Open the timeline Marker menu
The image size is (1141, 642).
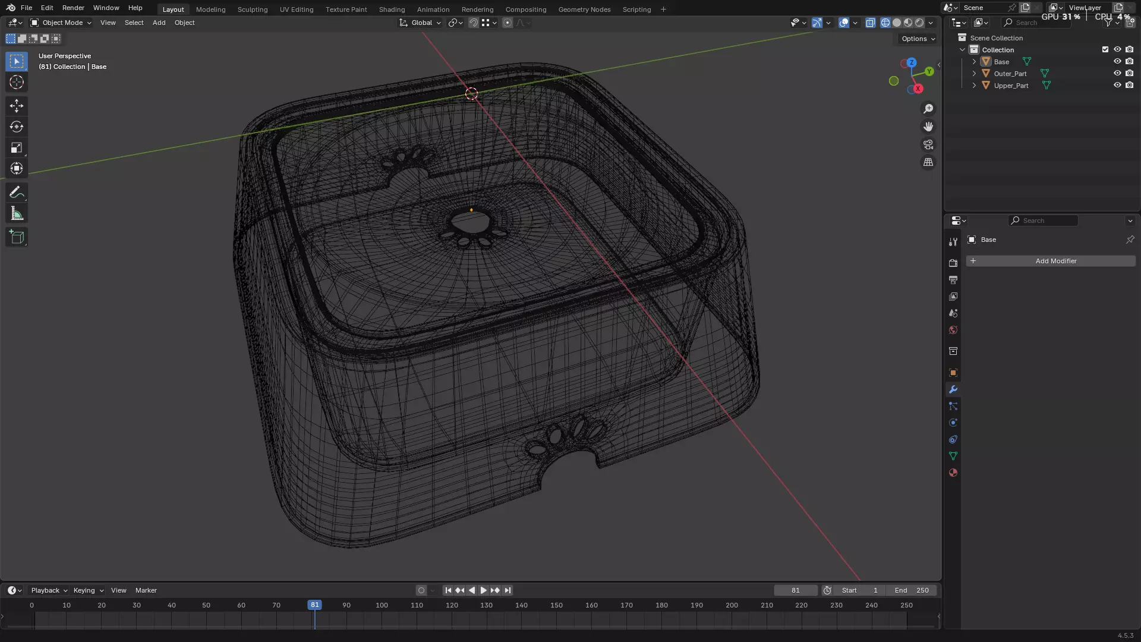point(146,590)
